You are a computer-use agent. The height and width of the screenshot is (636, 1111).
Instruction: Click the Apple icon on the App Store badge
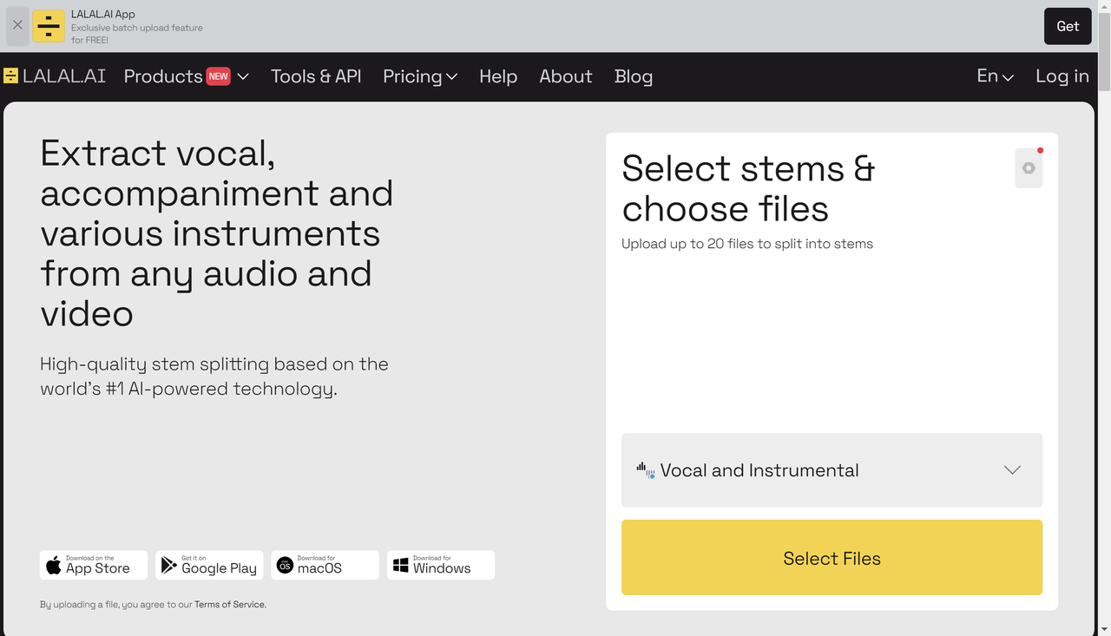(x=52, y=565)
